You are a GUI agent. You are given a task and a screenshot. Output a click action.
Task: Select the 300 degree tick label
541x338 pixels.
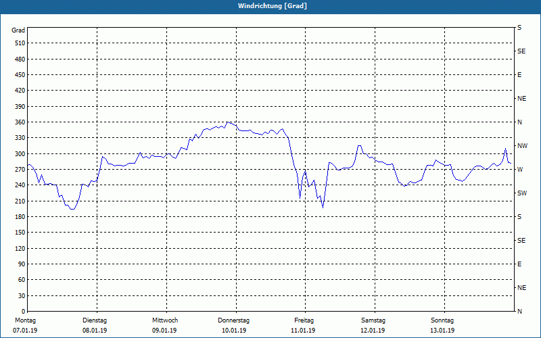[x=20, y=154]
